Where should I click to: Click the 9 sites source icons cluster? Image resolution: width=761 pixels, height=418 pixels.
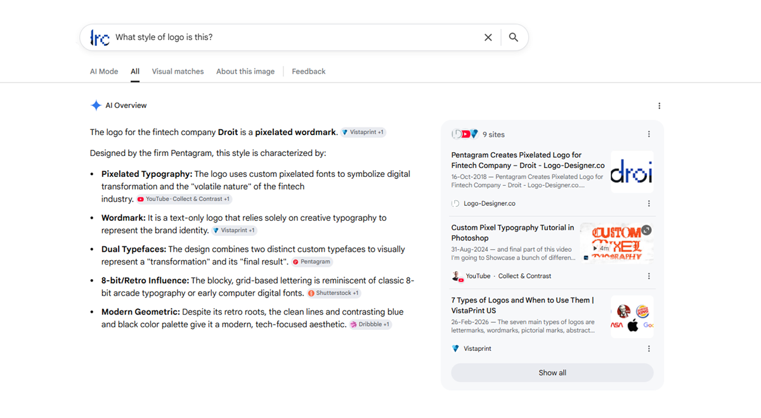[465, 134]
